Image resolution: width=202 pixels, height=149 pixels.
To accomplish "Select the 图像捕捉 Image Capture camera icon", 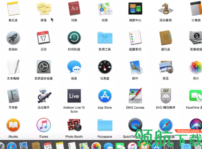I will pyautogui.click(x=196, y=38).
